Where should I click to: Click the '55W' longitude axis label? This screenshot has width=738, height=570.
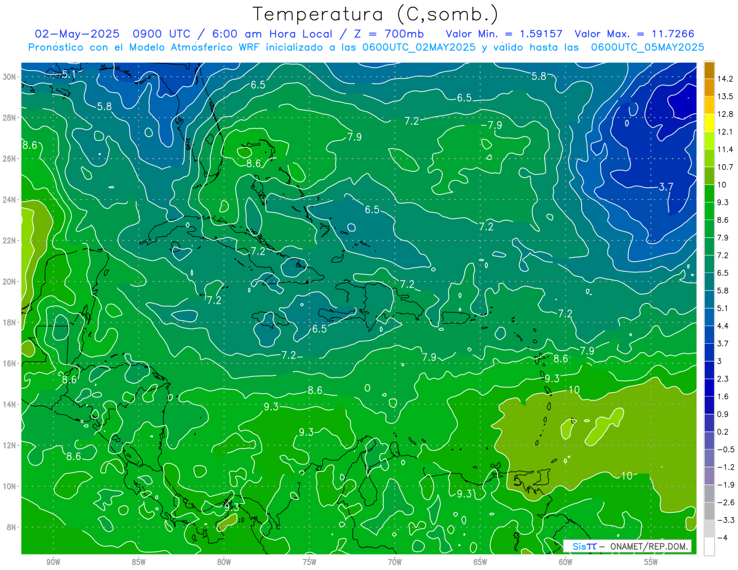coord(651,561)
